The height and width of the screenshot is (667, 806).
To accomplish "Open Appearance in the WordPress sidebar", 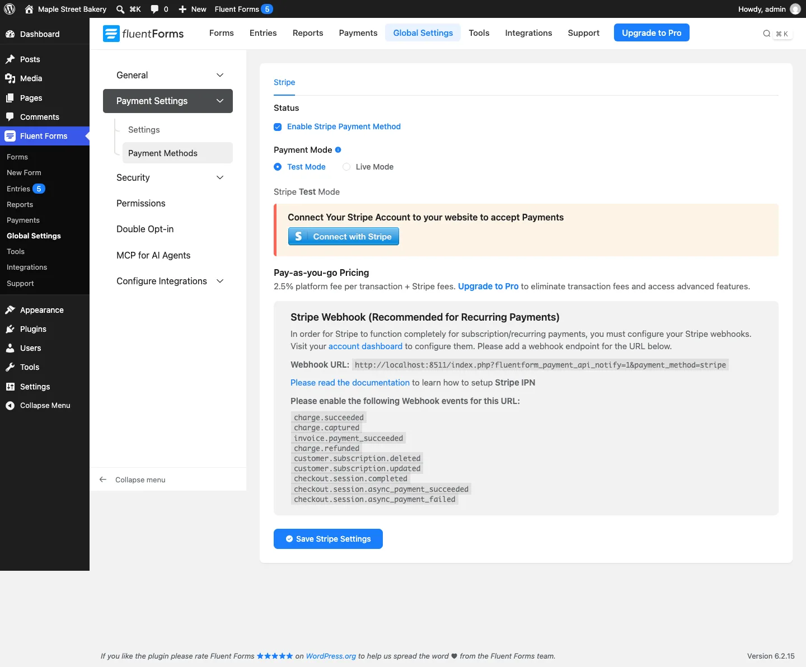I will tap(45, 310).
